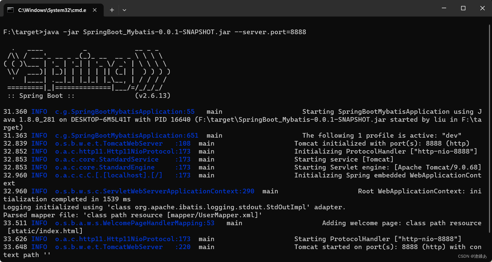Image resolution: width=492 pixels, height=262 pixels.
Task: Click 'Starting service [Tomcat]' log message
Action: click(344, 160)
